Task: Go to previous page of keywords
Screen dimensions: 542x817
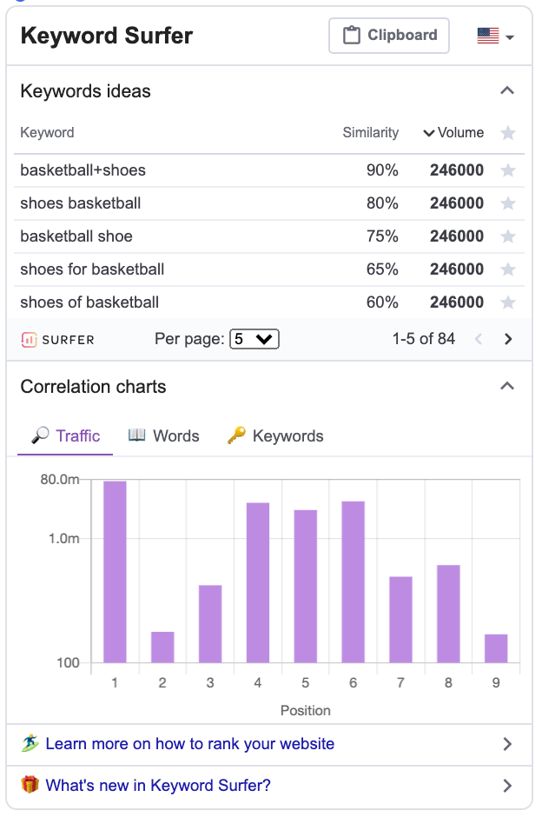Action: (479, 339)
